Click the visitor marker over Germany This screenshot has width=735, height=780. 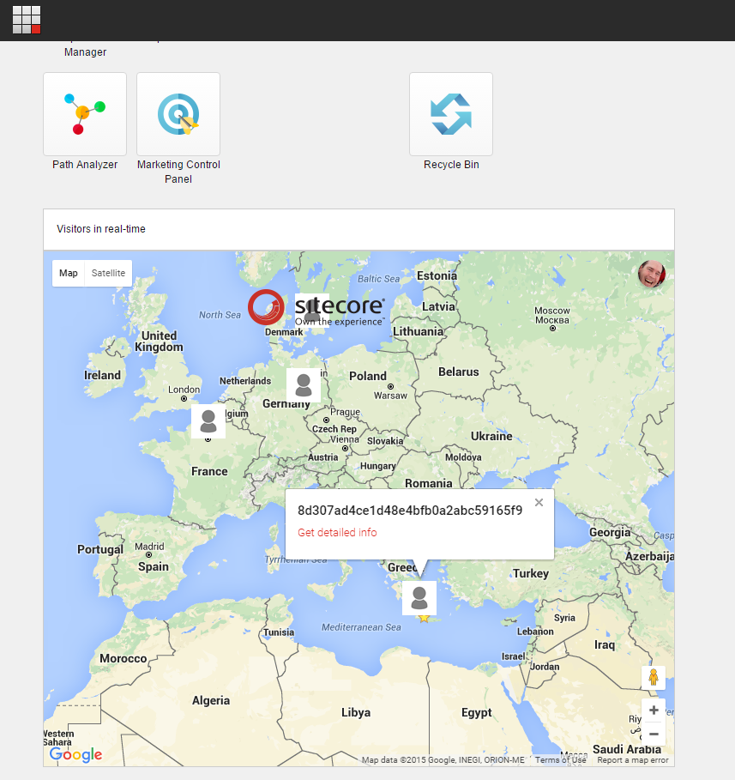[x=304, y=385]
